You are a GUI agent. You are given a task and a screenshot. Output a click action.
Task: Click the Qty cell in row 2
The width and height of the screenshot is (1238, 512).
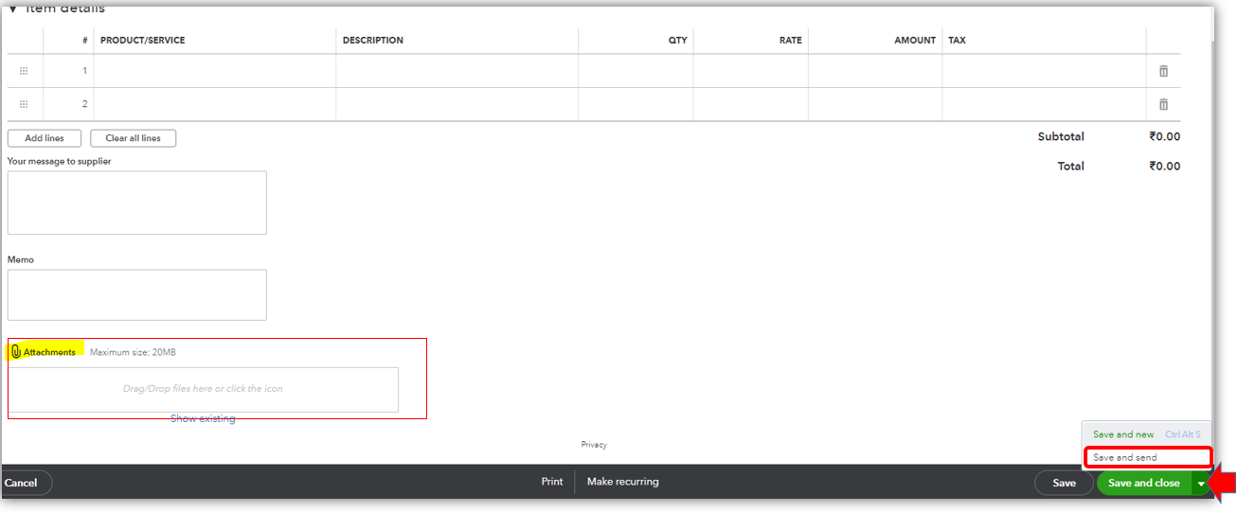click(x=636, y=104)
